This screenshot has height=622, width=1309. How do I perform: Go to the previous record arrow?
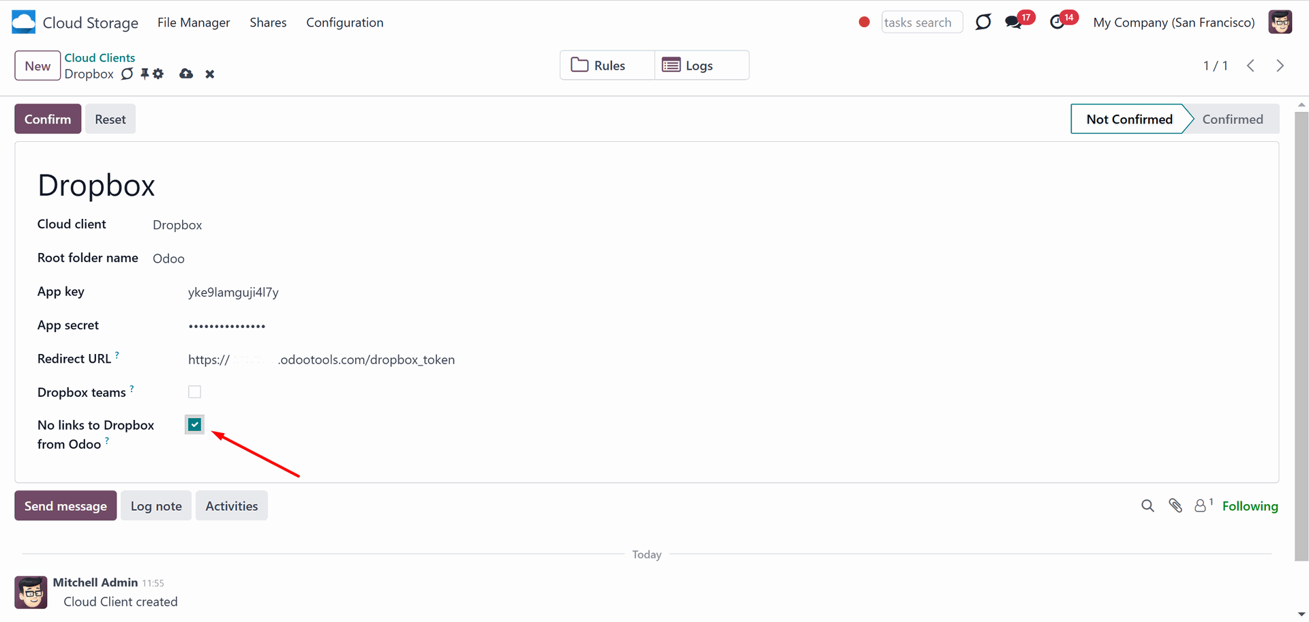(x=1251, y=65)
